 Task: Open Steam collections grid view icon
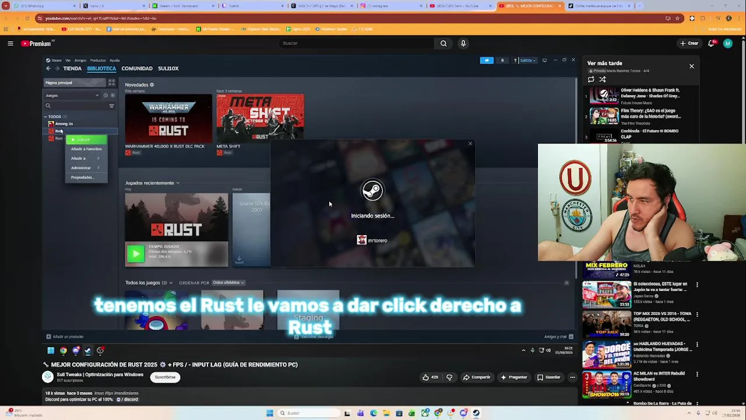coord(111,83)
